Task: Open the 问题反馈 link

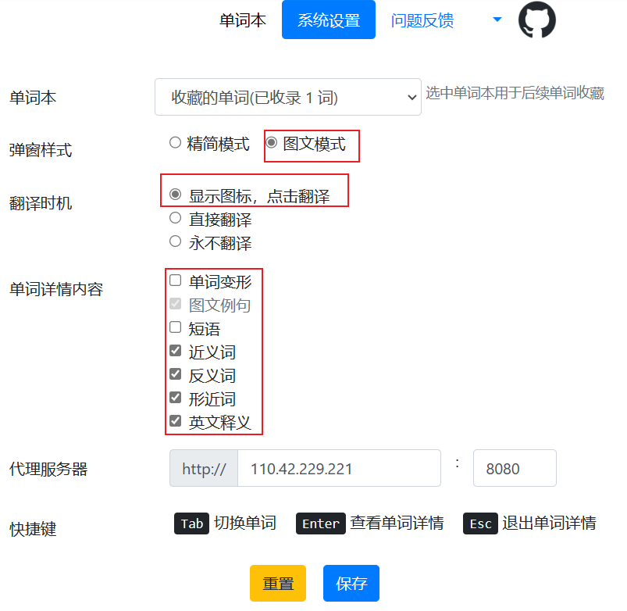Action: 422,20
